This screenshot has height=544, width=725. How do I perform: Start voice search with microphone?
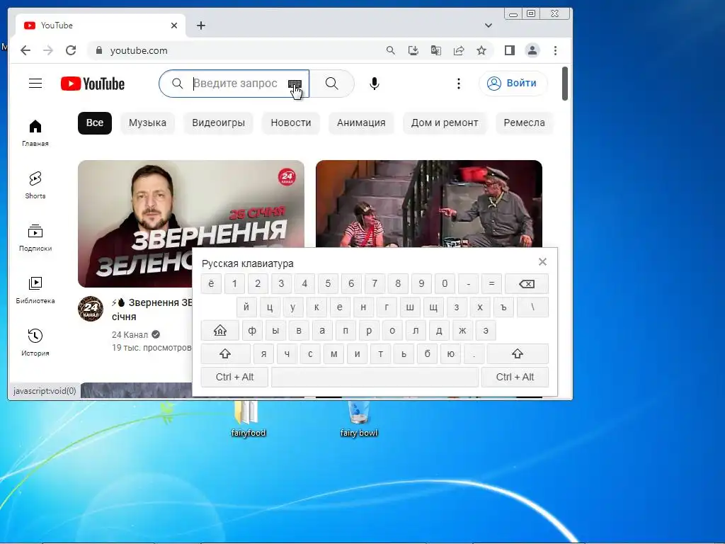click(x=375, y=84)
